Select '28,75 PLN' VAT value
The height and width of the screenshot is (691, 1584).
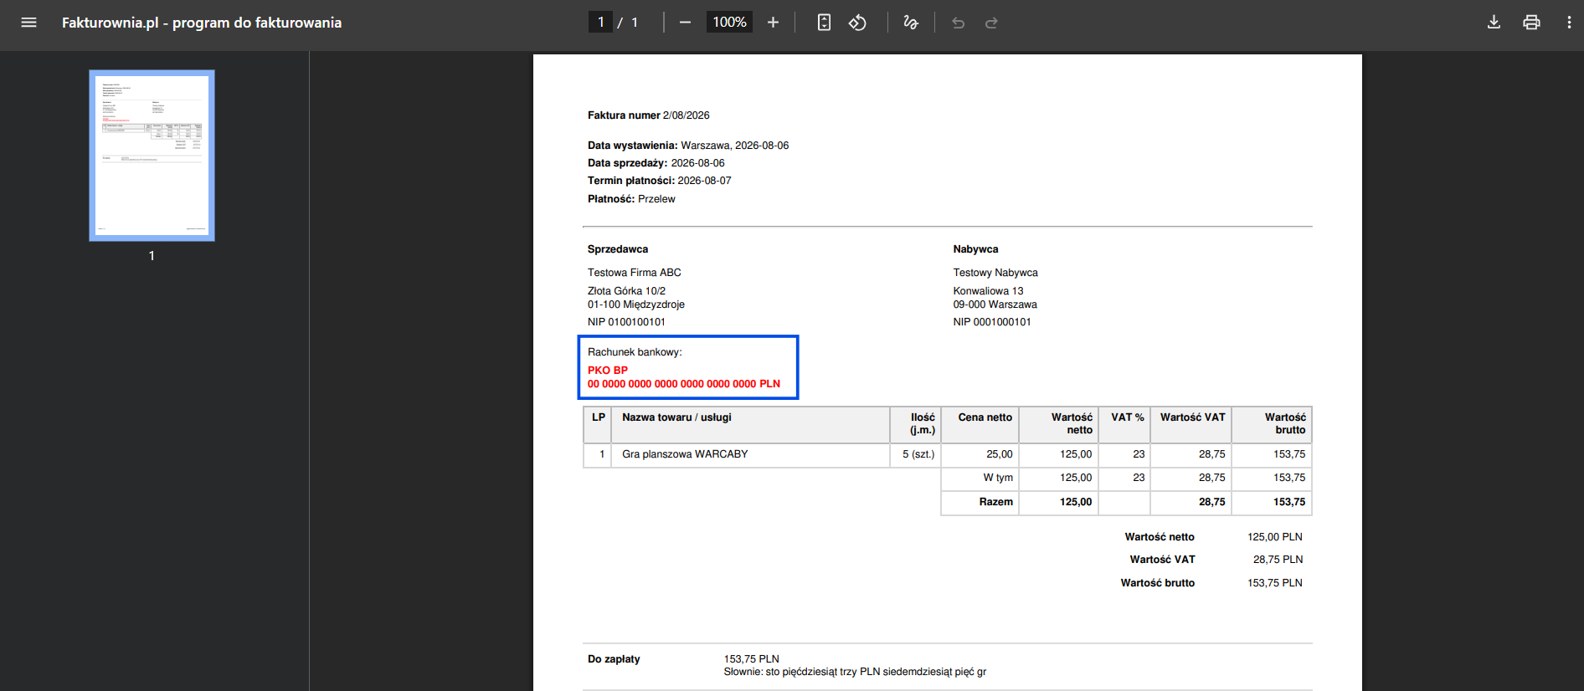[1278, 560]
